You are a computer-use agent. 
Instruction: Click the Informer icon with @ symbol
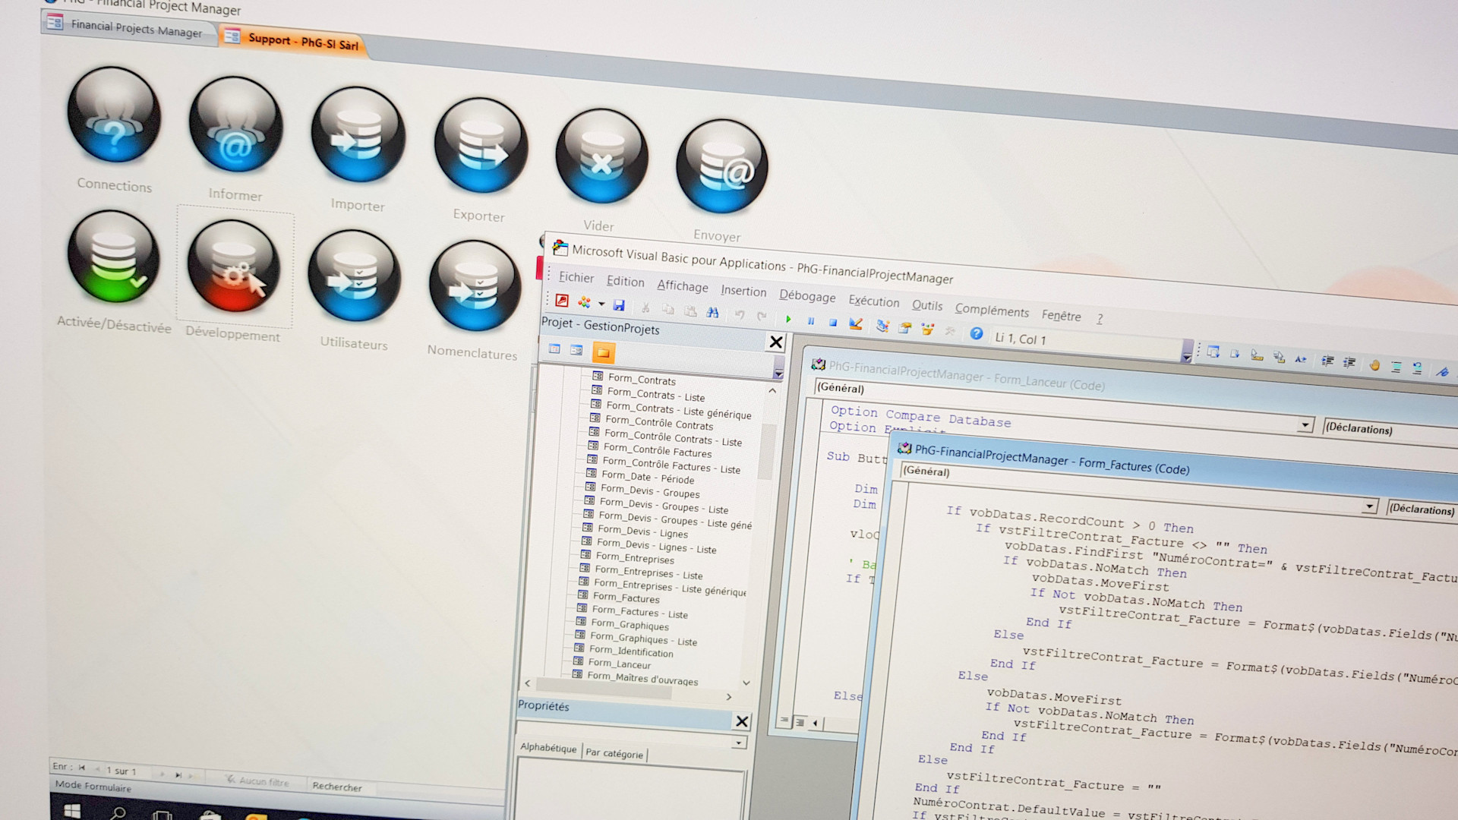click(235, 125)
